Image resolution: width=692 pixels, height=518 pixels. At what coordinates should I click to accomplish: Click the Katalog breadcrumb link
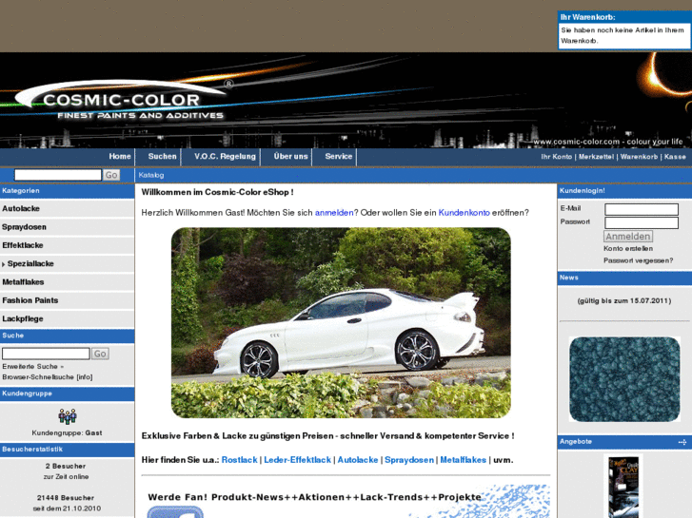tap(151, 175)
